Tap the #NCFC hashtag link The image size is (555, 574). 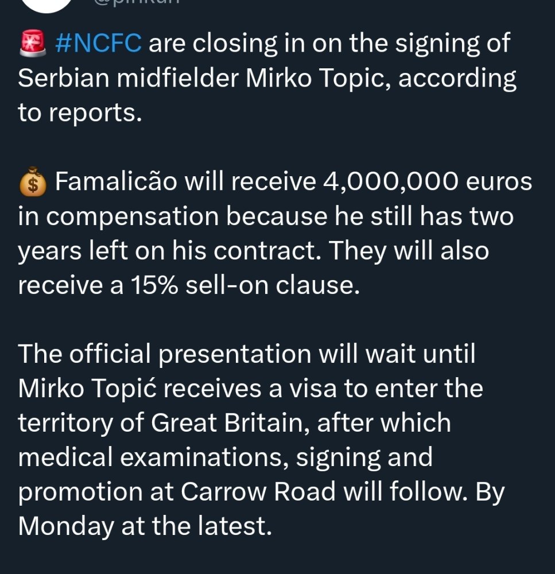(x=98, y=44)
